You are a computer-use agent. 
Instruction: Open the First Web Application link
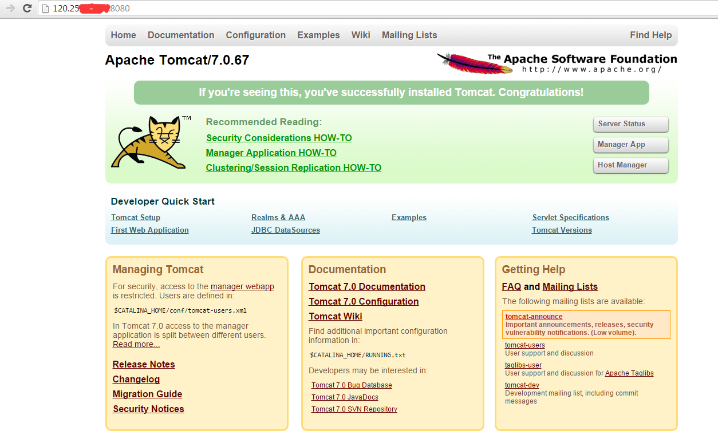tap(150, 230)
